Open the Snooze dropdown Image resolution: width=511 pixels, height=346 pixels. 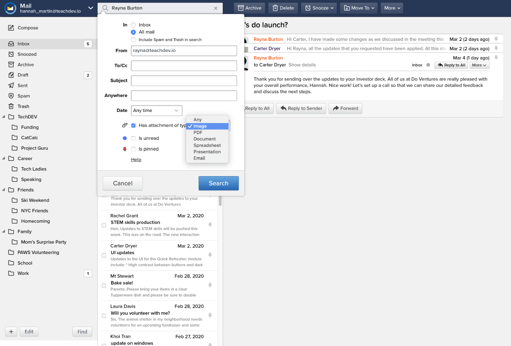pos(319,8)
